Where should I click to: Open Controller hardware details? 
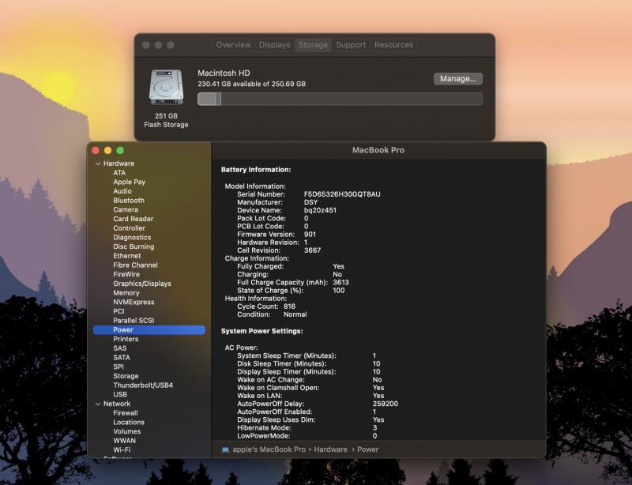[129, 228]
